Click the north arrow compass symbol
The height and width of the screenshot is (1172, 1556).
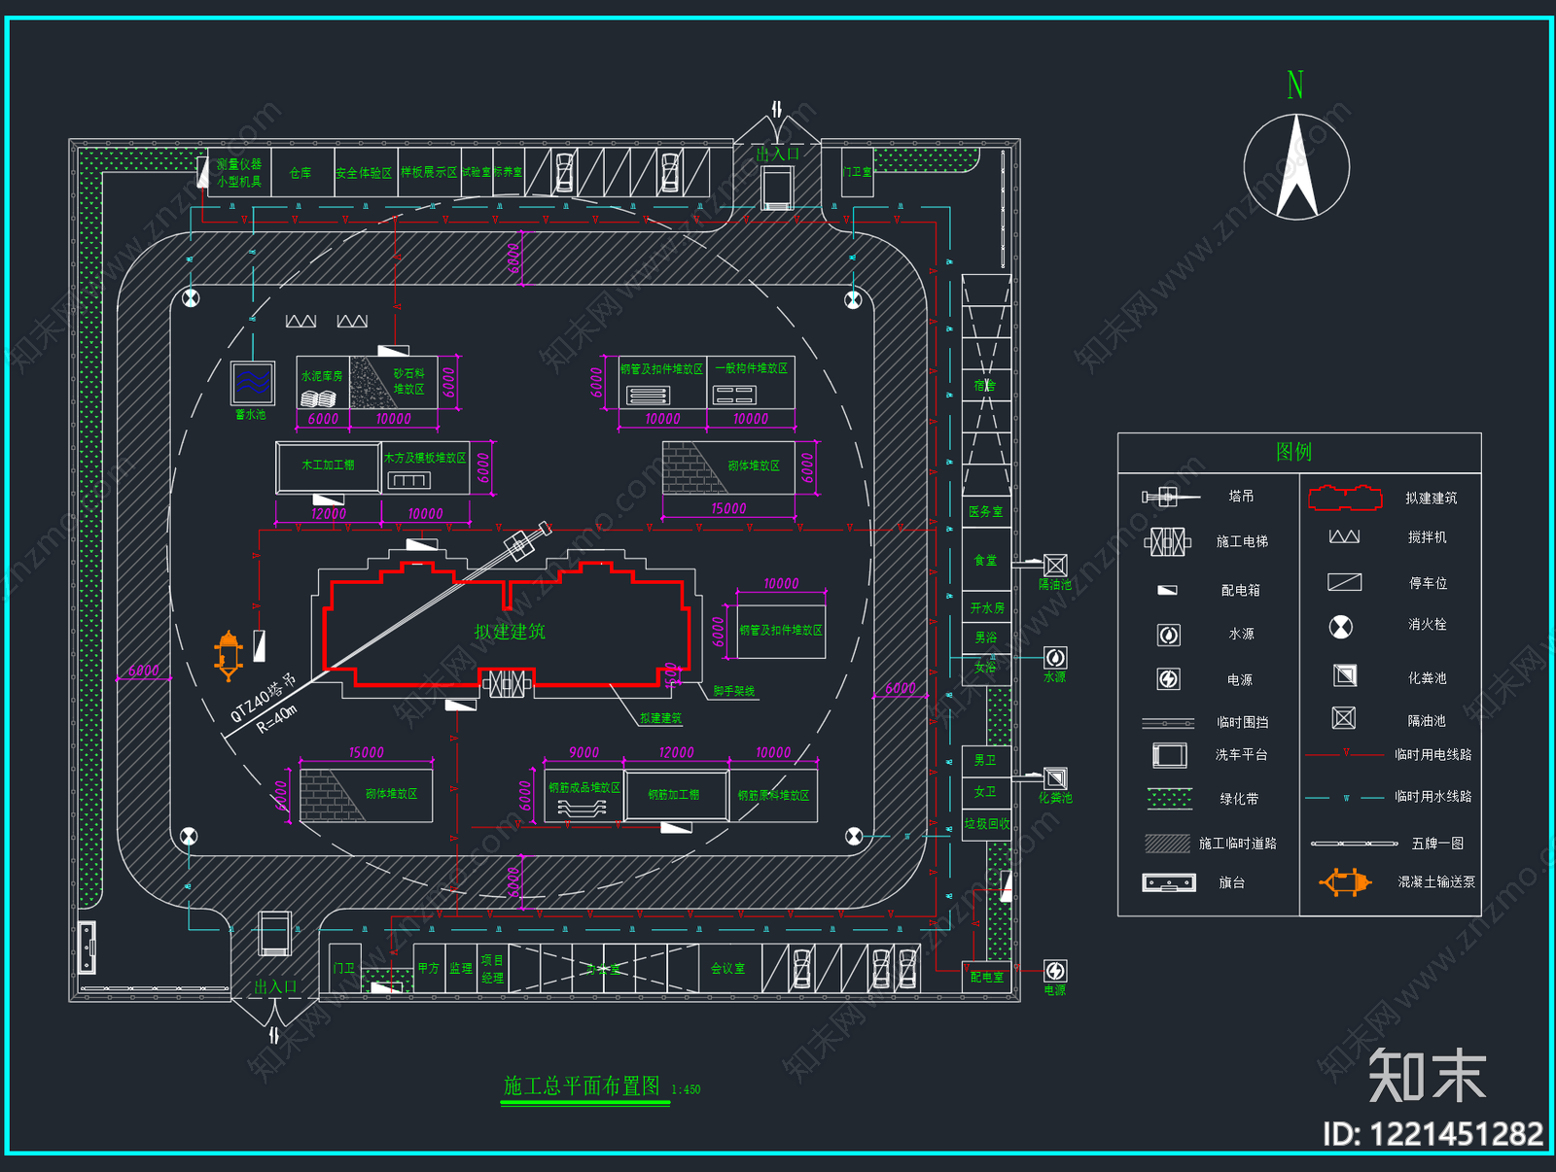point(1296,166)
